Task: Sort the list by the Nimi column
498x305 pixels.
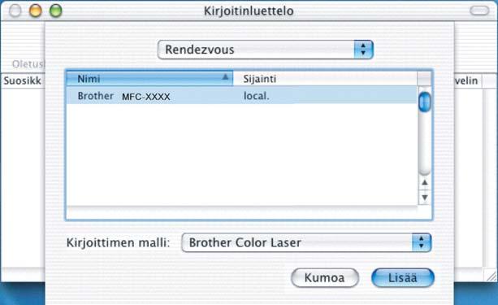Action: 149,79
